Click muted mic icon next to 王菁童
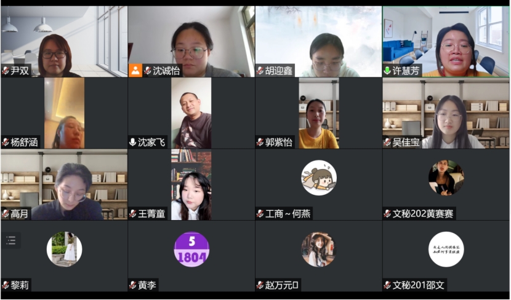 132,214
